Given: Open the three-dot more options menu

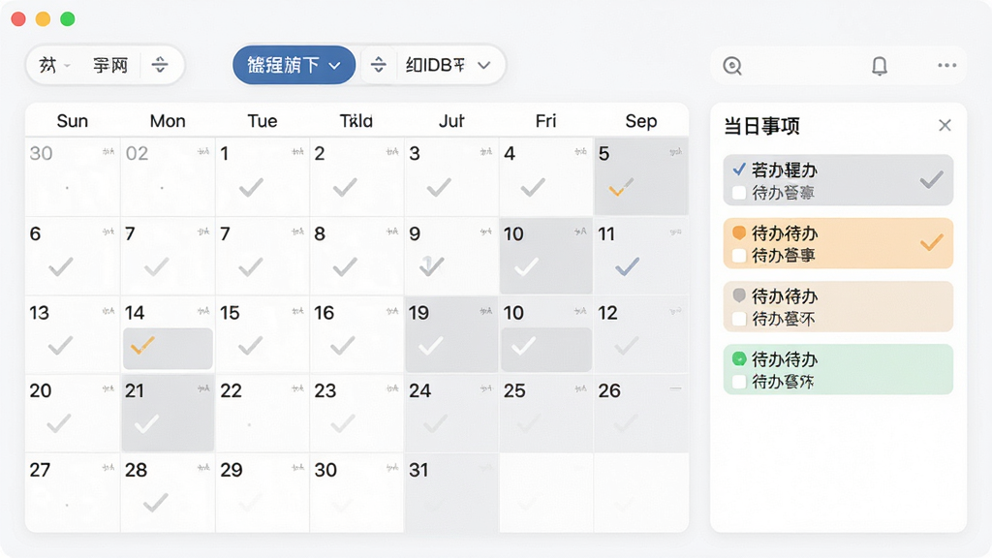Looking at the screenshot, I should (946, 65).
